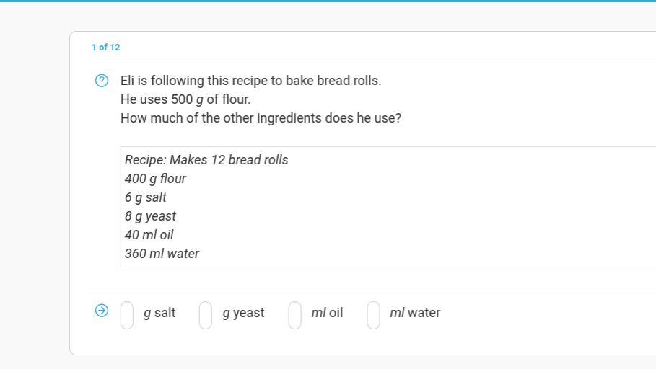Click the "Eli is following this recipe" sentence
The width and height of the screenshot is (656, 369).
tap(250, 81)
